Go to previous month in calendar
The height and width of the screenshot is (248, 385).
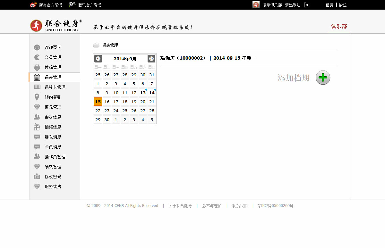(x=98, y=59)
